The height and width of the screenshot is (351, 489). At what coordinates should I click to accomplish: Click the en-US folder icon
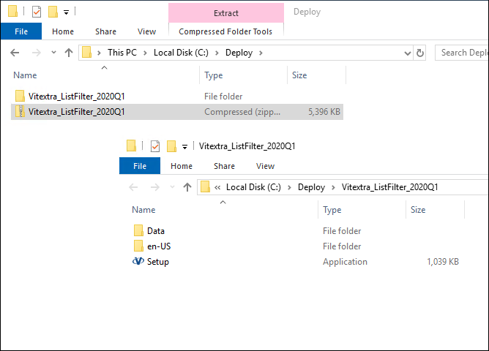click(x=138, y=246)
